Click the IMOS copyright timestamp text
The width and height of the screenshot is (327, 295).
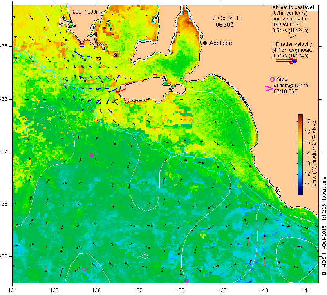click(x=324, y=226)
